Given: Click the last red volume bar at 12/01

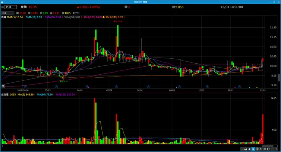Looking at the screenshot, I should tap(263, 129).
